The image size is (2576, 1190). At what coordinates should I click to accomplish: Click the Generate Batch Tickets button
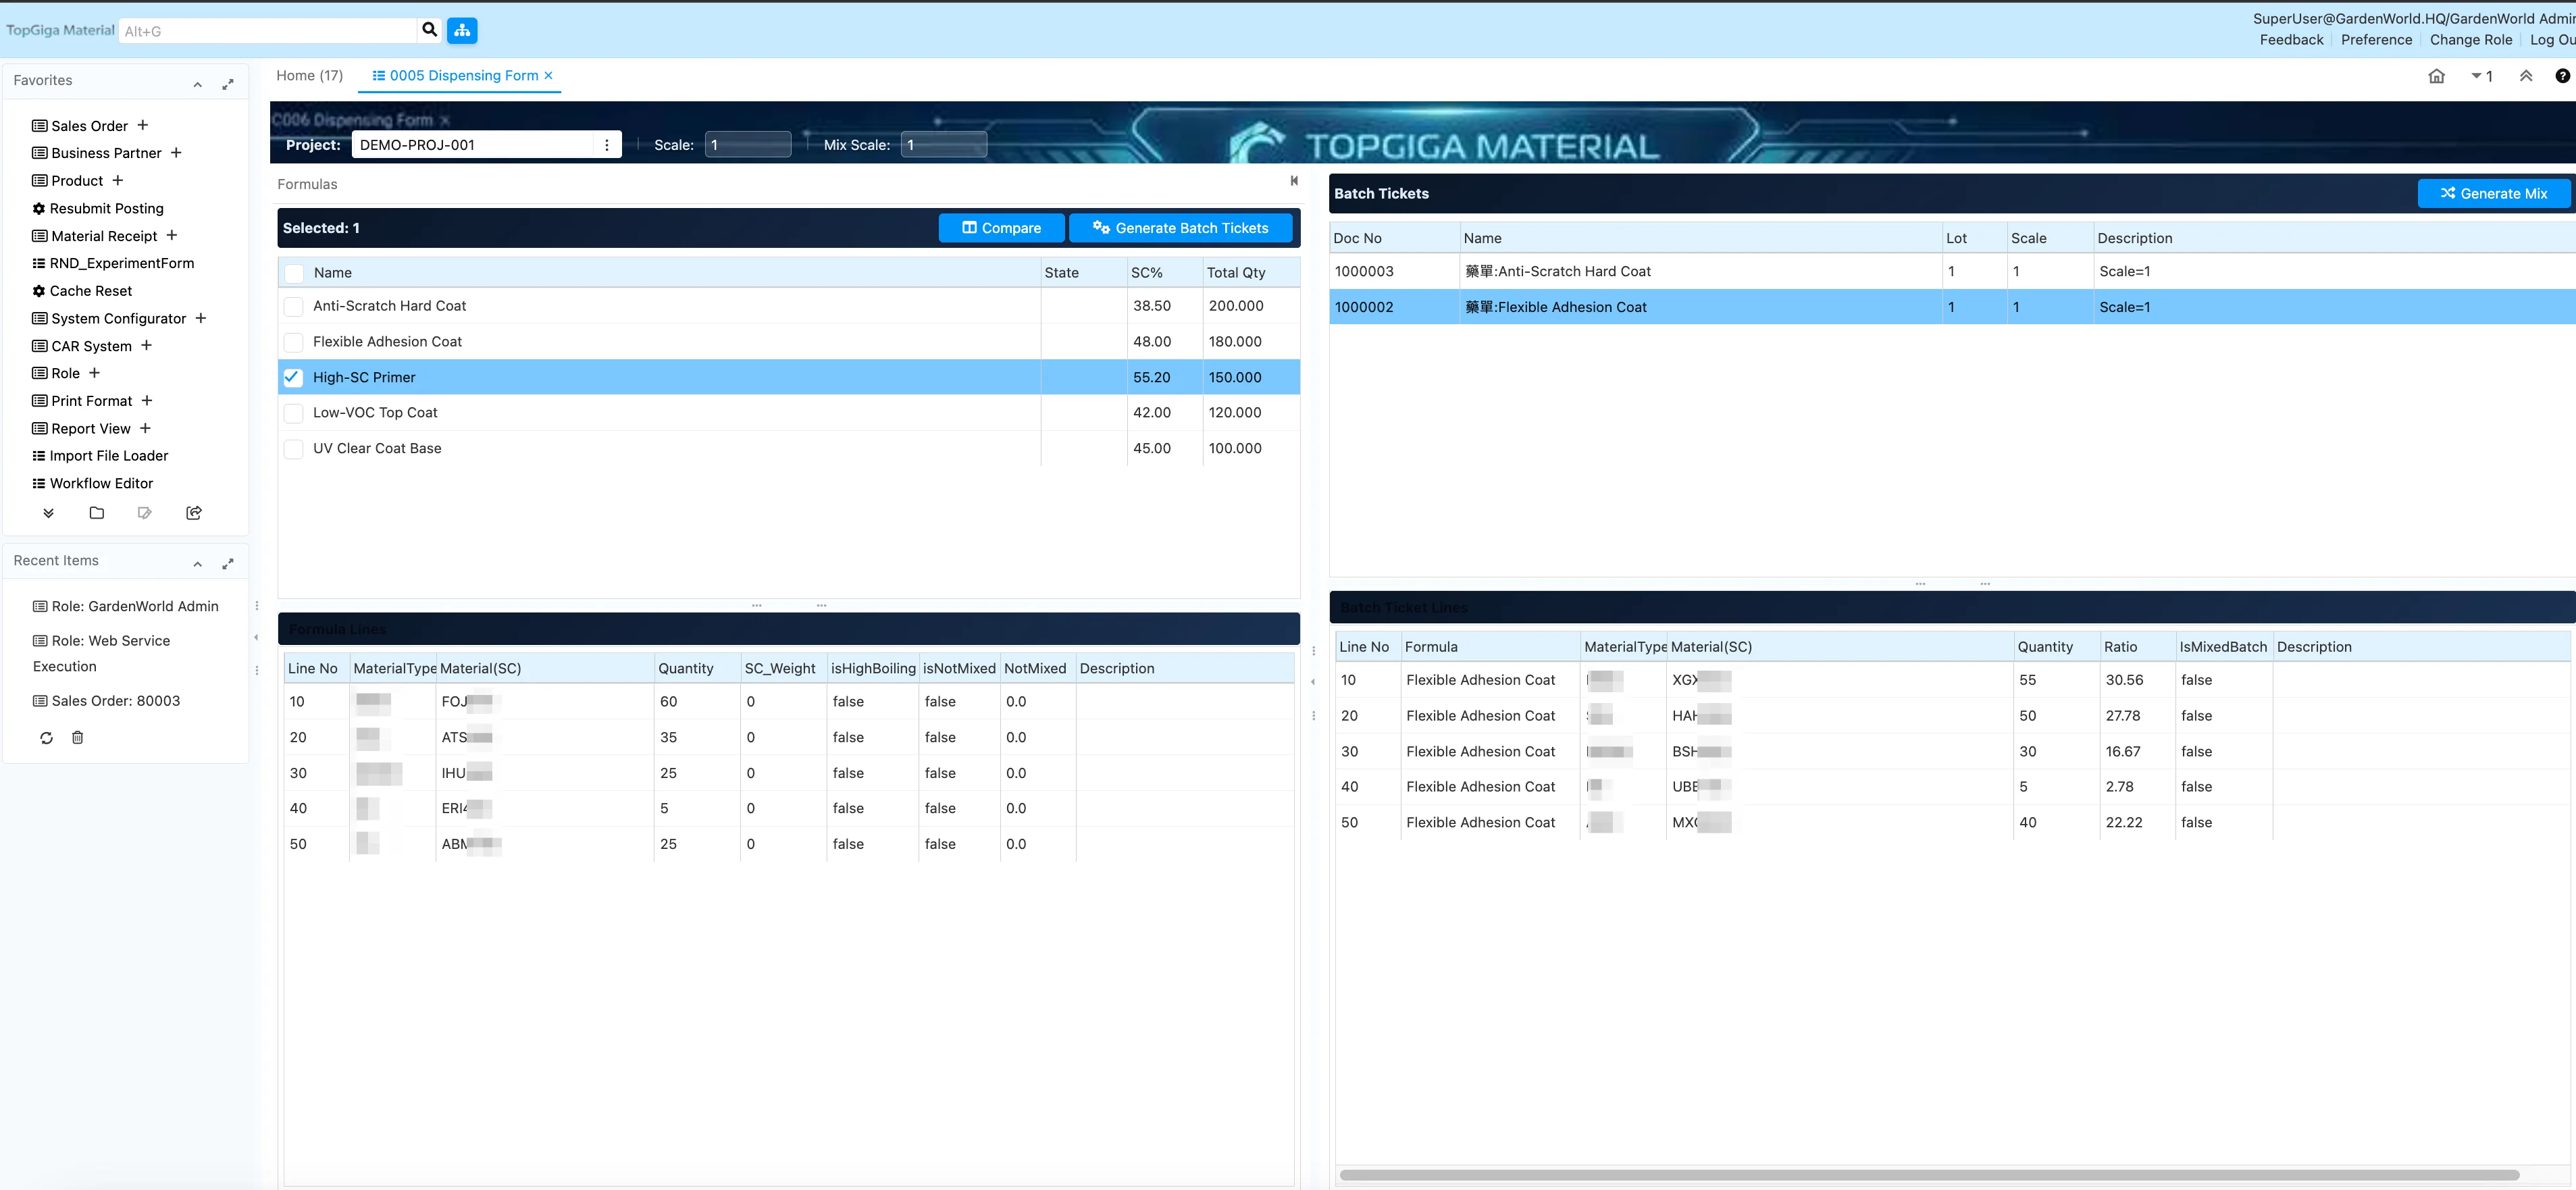pyautogui.click(x=1180, y=228)
